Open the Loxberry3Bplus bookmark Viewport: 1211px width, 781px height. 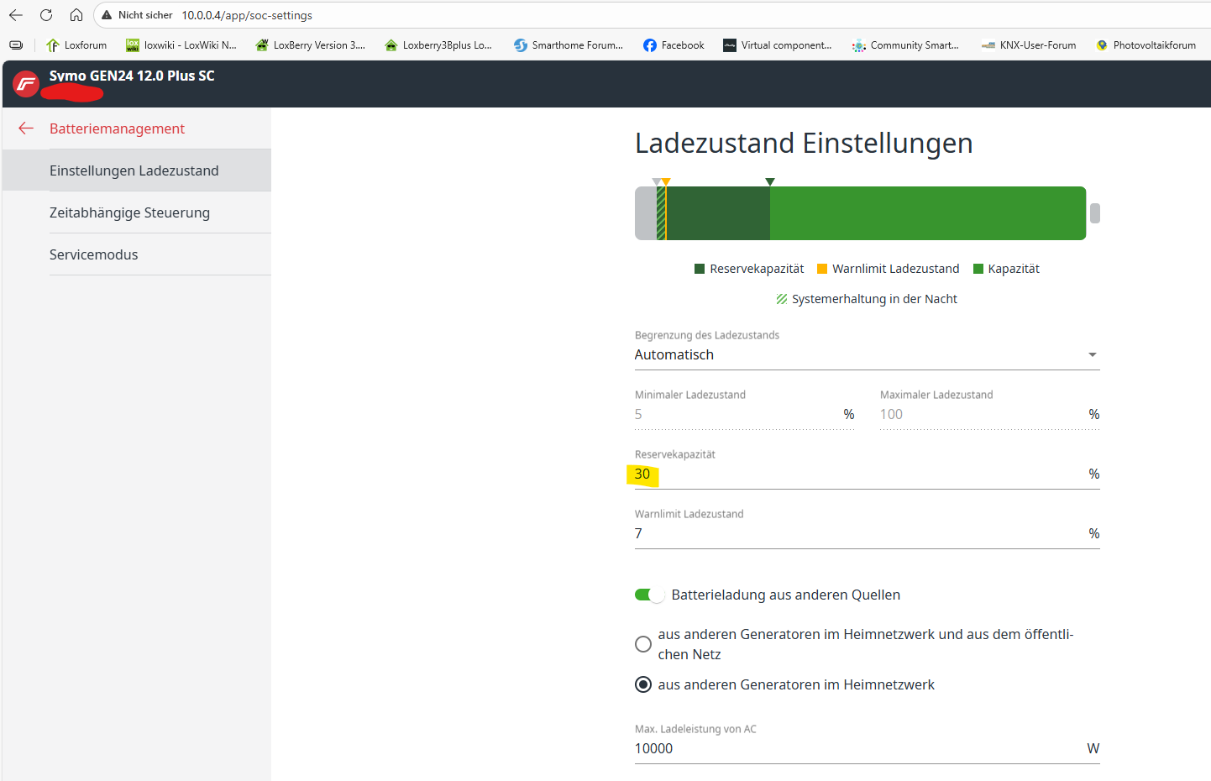point(438,45)
